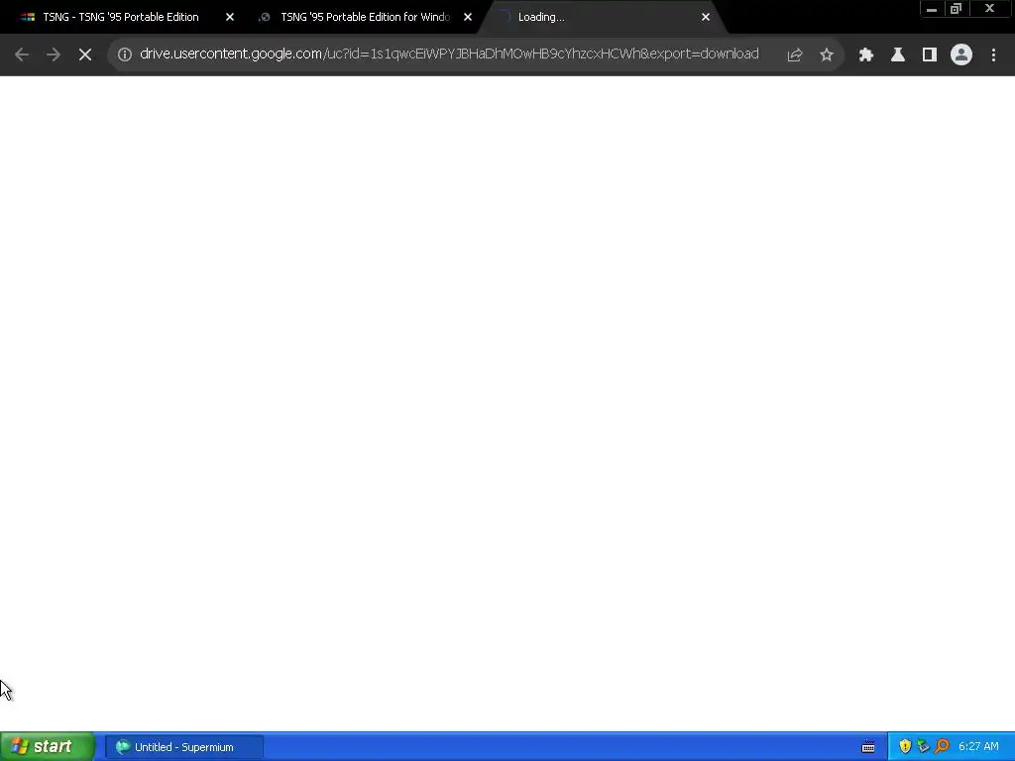
Task: Toggle the side panel icon
Action: (930, 55)
